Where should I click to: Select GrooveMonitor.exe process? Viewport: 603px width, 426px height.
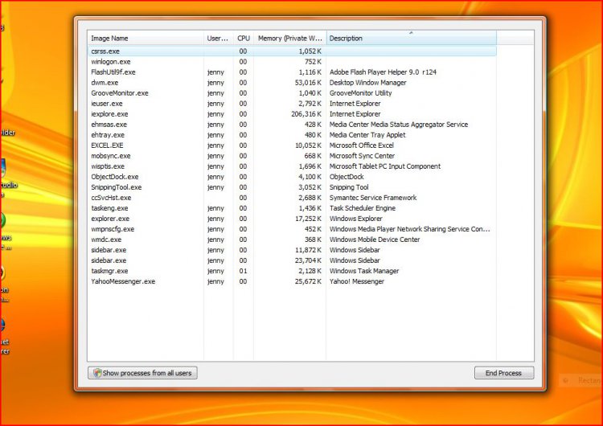pos(292,93)
